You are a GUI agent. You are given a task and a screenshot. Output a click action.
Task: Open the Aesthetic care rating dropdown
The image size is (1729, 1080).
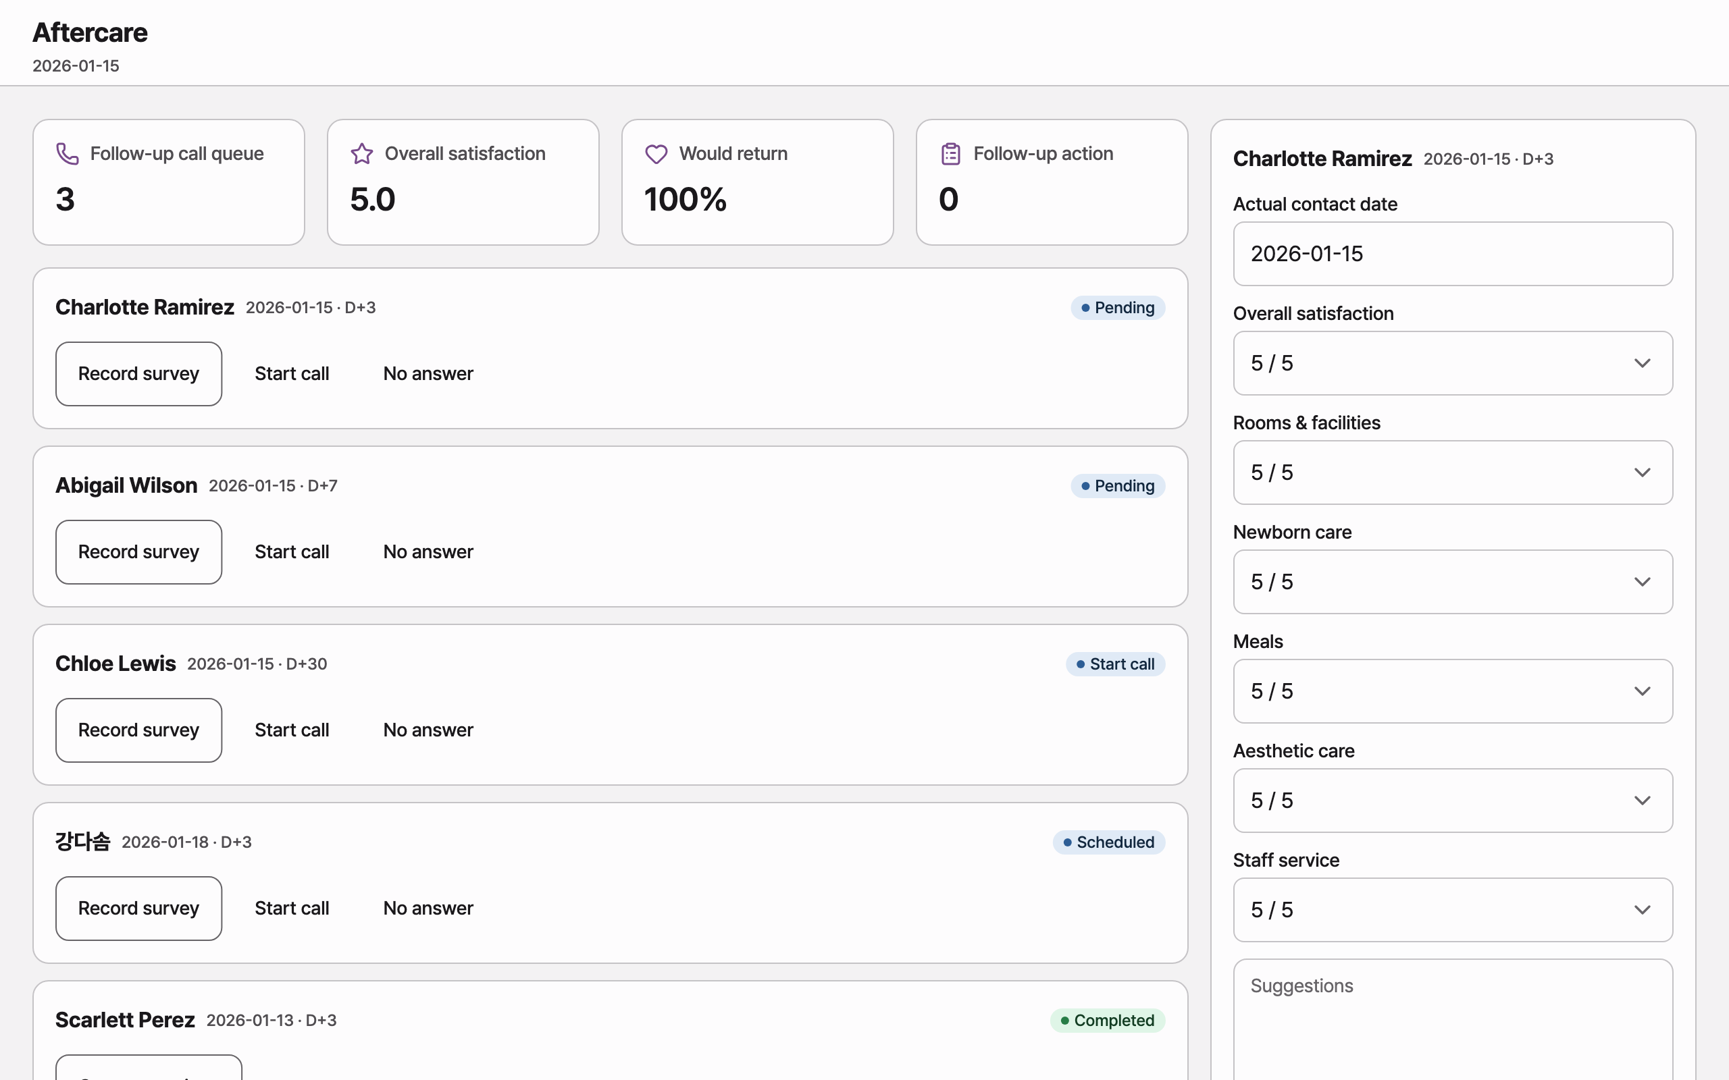pos(1453,800)
